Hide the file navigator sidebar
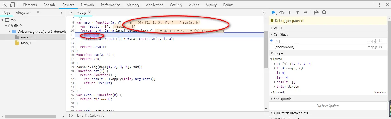Image resolution: width=391 pixels, height=119 pixels. point(71,13)
